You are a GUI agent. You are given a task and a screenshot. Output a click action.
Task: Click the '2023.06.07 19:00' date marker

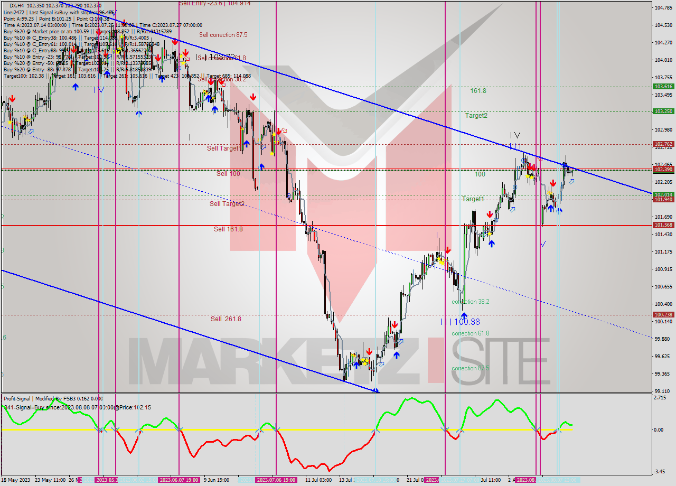[179, 480]
